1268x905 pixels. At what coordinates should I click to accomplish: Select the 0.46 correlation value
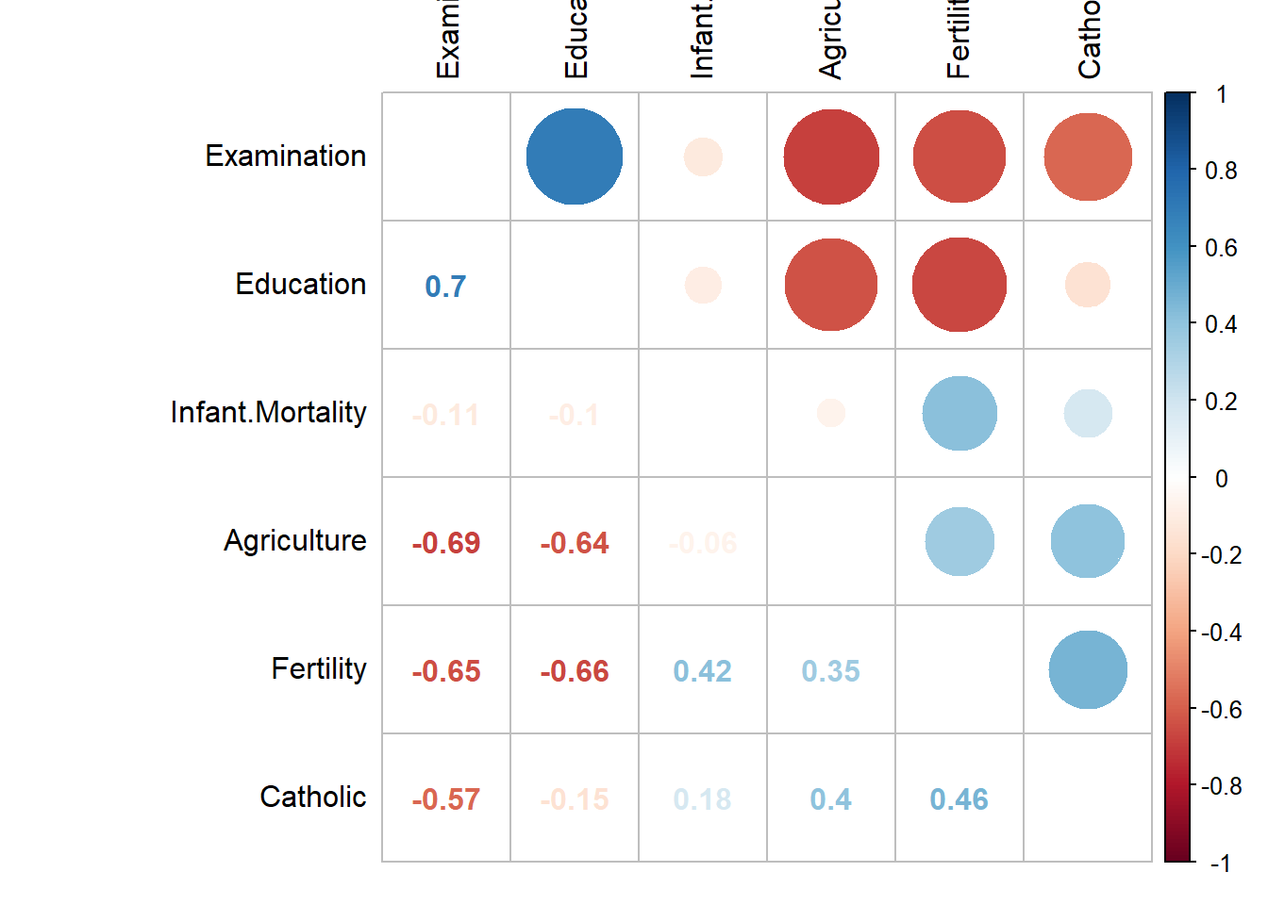pos(959,799)
